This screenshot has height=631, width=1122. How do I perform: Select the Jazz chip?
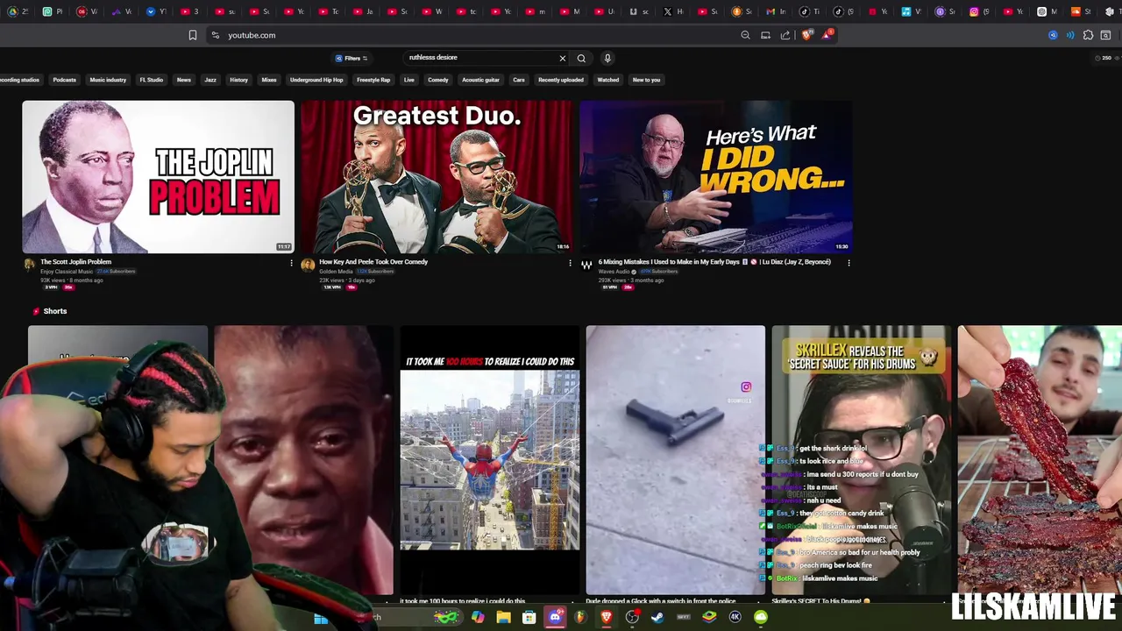click(210, 80)
